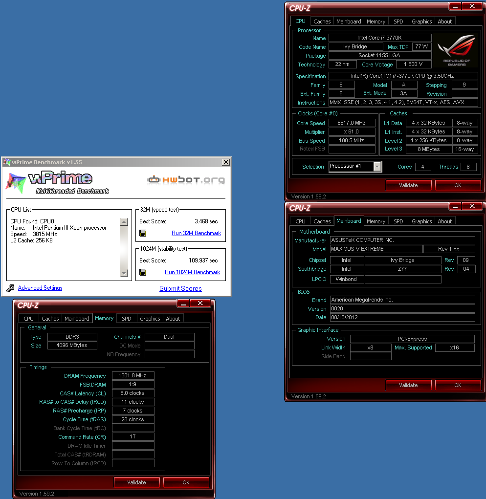This screenshot has width=486, height=499.
Task: Click the Level 3 cache value 8 MBytes
Action: tap(428, 149)
